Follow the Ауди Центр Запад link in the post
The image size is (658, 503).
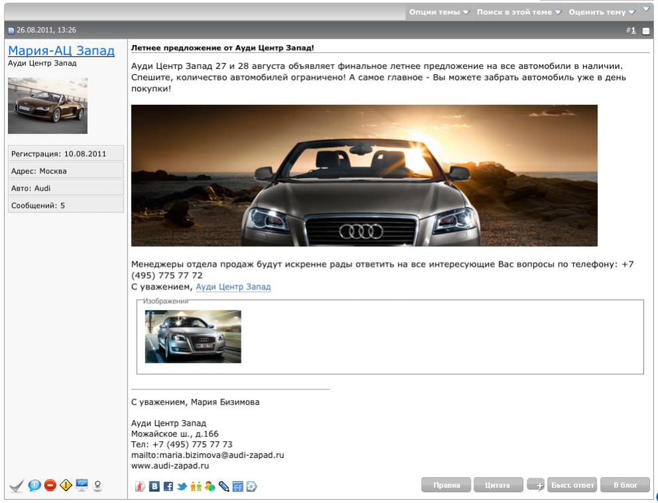(233, 287)
